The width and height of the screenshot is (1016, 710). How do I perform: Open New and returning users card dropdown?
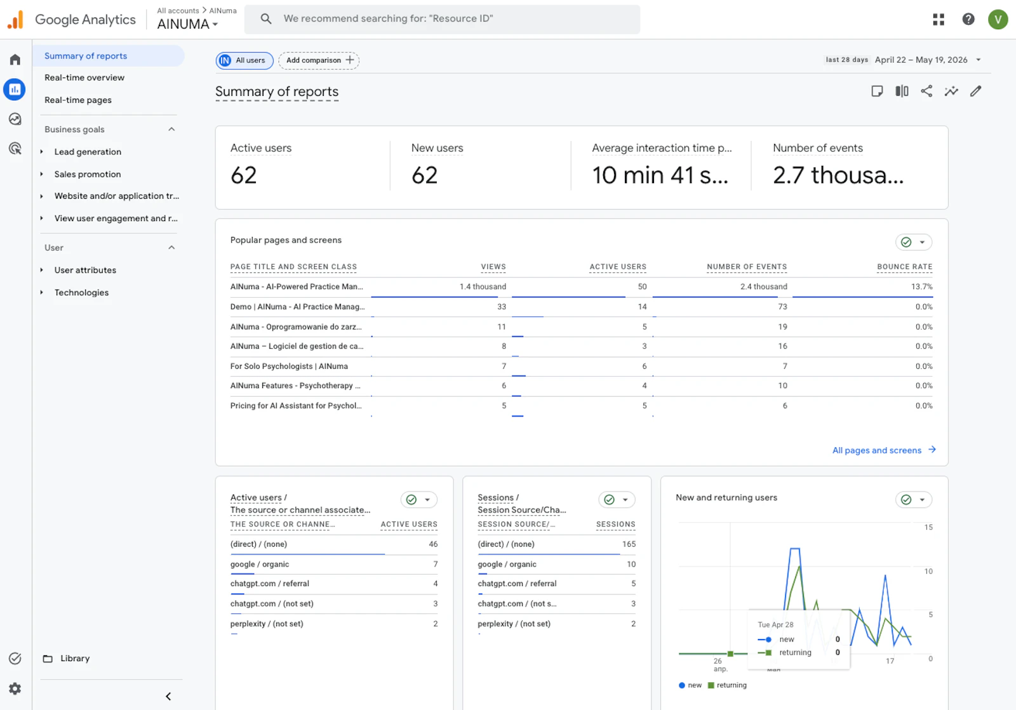914,500
